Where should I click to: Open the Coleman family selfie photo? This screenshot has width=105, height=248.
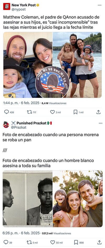click(28, 65)
